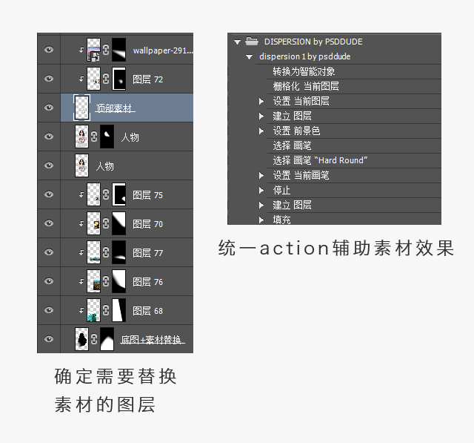This screenshot has height=443, width=474.
Task: Expand first 设置 当前图层 action step
Action: click(261, 101)
